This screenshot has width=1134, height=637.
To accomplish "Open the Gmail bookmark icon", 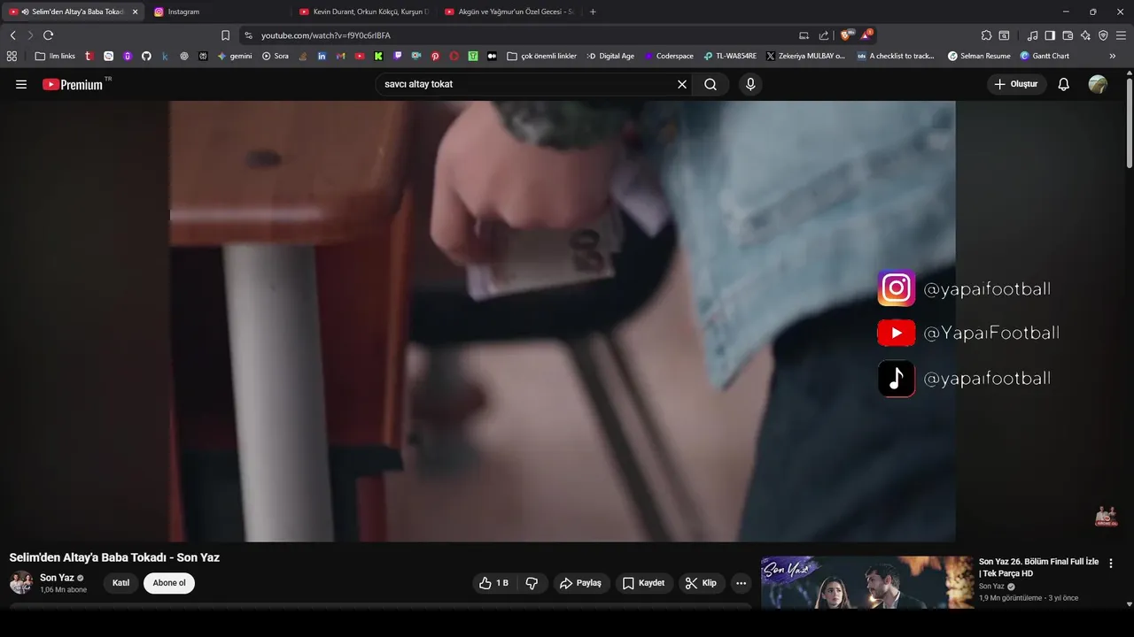I will [x=340, y=56].
